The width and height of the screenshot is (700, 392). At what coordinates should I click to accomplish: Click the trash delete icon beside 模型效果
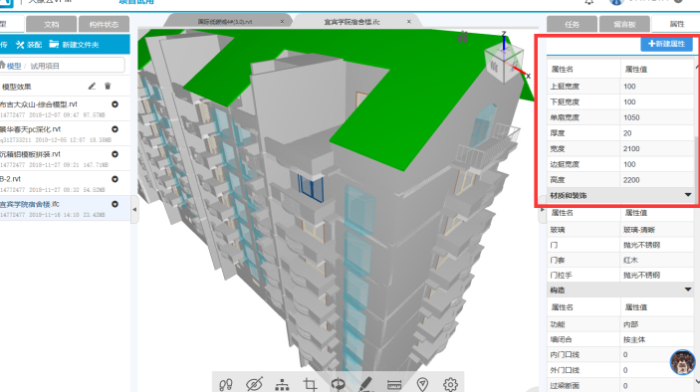[x=108, y=87]
